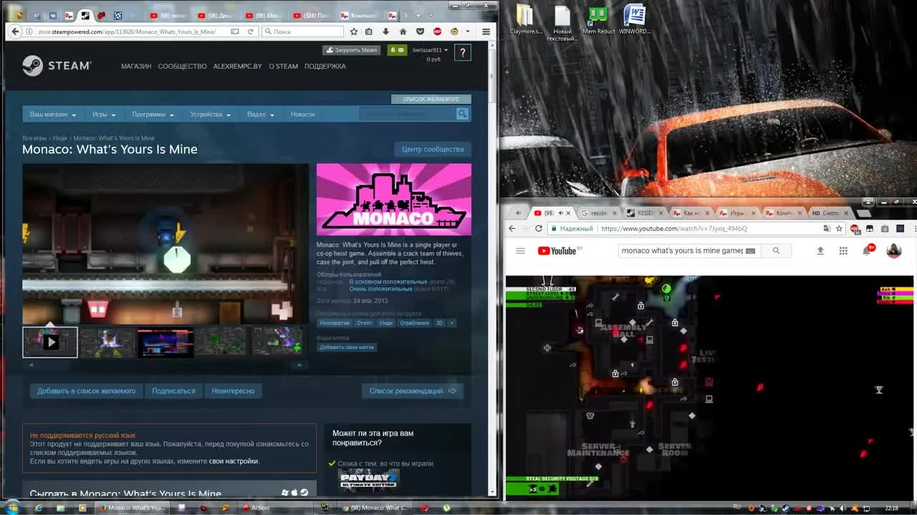
Task: Expand the Ваш магазин dropdown
Action: point(53,114)
